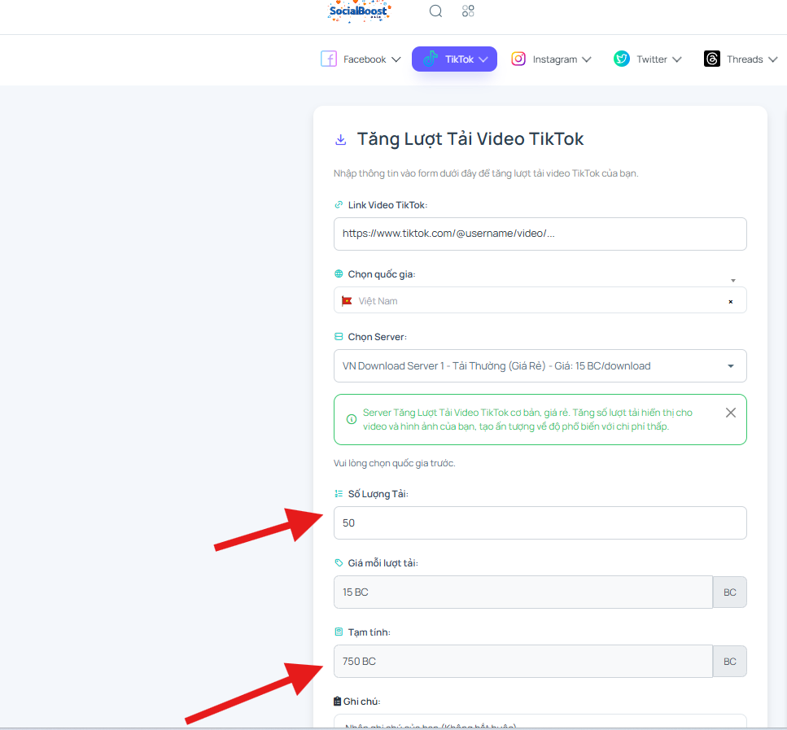Click the heading Tăng Lượt Tải Video TikTok

coord(470,139)
